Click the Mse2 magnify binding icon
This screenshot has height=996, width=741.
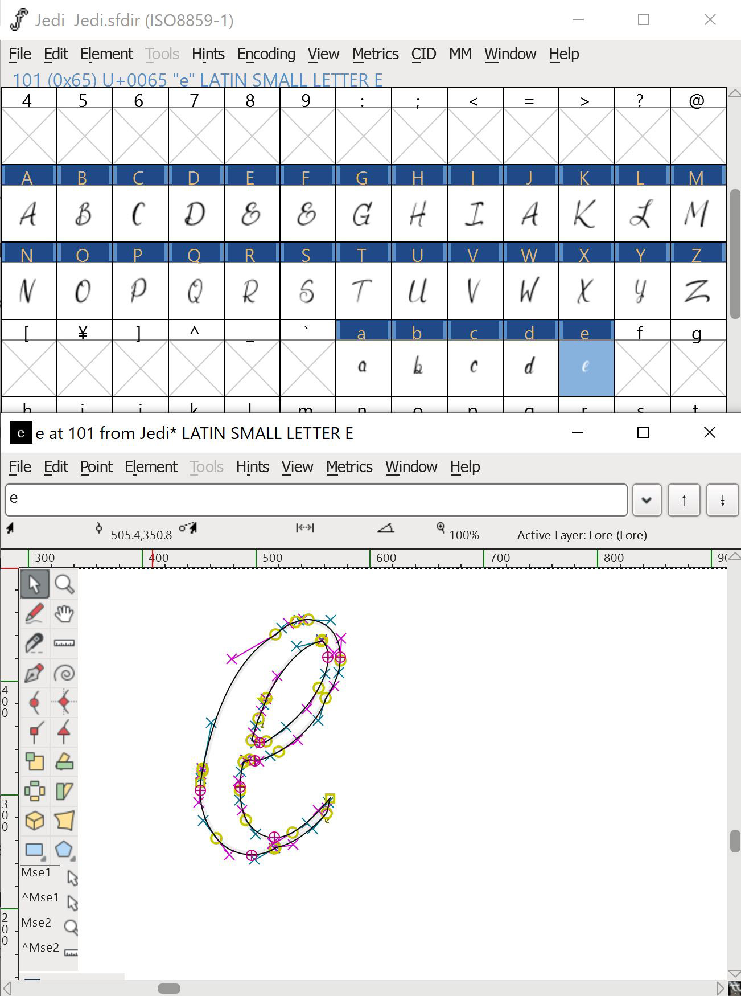(71, 928)
